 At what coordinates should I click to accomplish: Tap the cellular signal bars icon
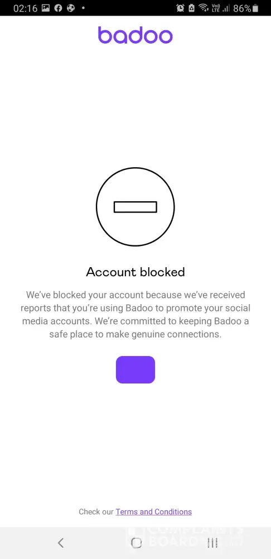(x=226, y=8)
